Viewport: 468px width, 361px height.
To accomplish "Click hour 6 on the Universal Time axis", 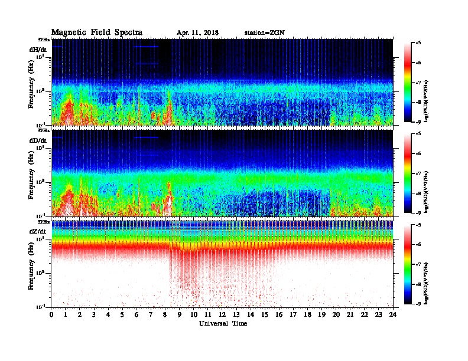I will [136, 314].
